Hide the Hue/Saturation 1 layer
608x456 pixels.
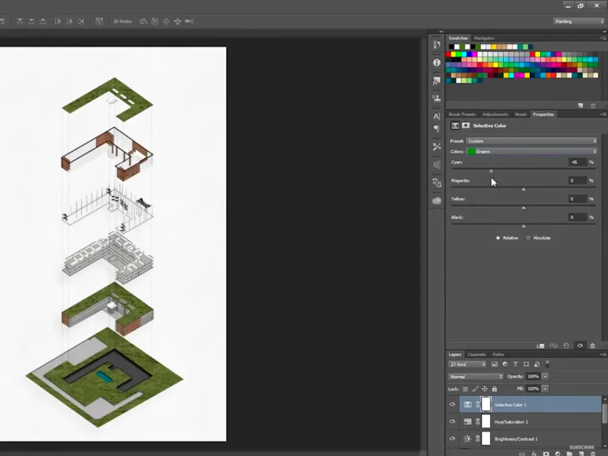coord(452,422)
